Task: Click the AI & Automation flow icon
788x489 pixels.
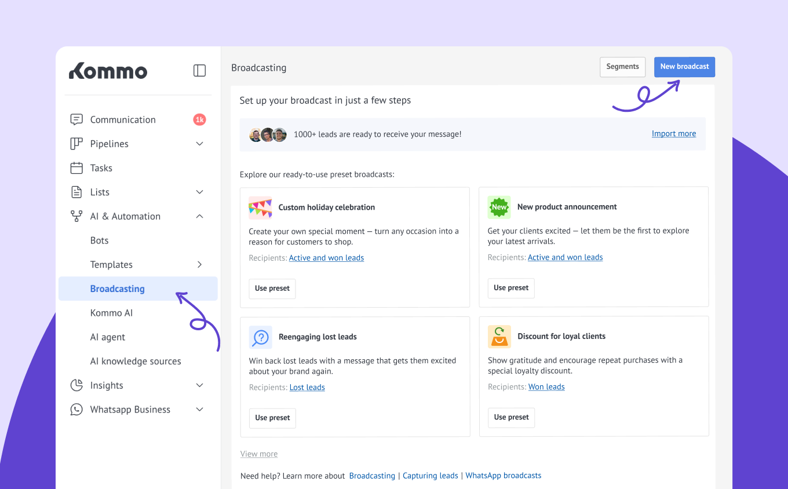Action: [76, 217]
